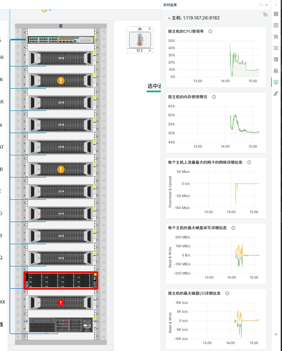Image resolution: width=282 pixels, height=351 pixels.
Task: Open the tree structure sidebar icon
Action: (x=276, y=59)
